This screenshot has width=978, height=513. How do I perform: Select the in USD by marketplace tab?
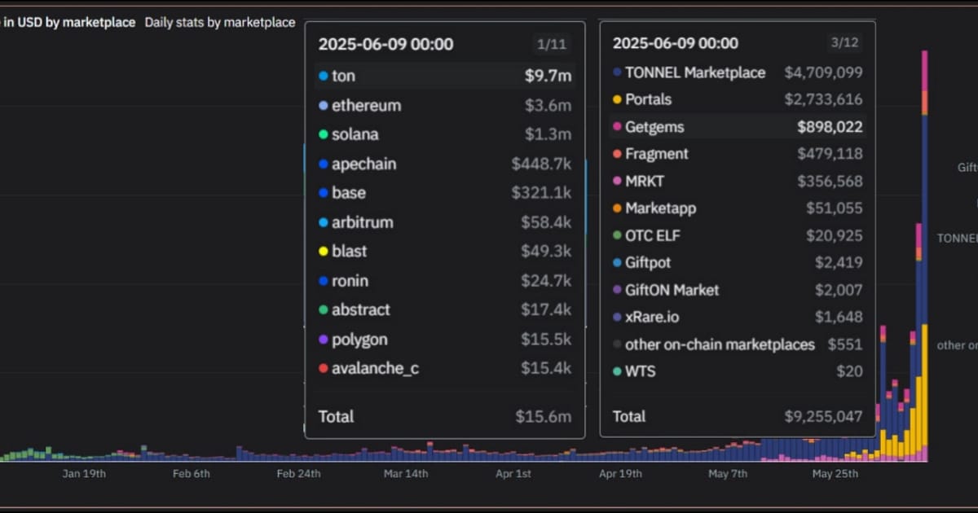[68, 23]
